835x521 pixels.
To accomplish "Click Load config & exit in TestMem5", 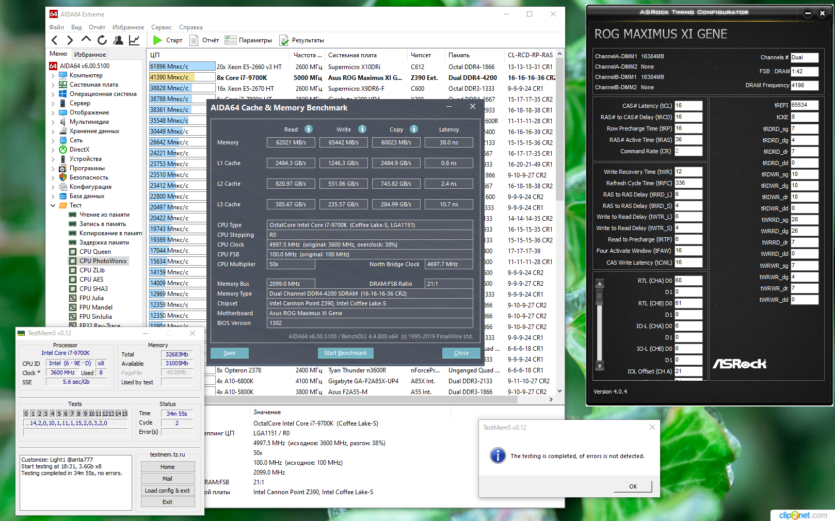I will point(168,491).
